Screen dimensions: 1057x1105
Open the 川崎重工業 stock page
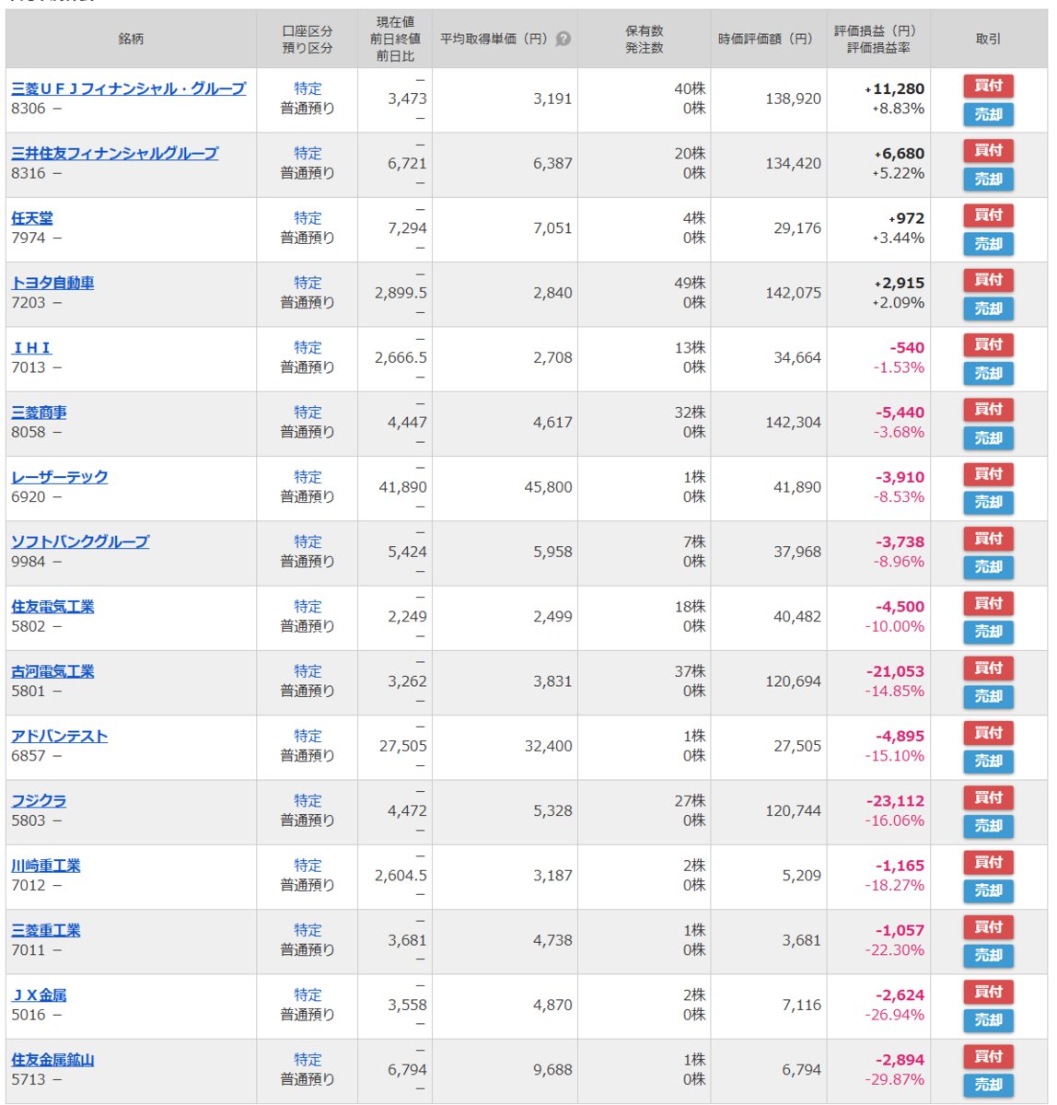tap(46, 866)
